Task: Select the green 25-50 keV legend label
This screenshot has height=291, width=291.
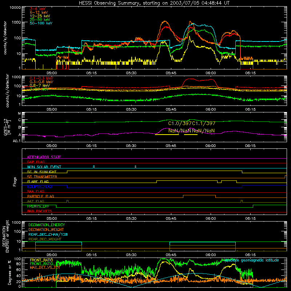Action: pos(40,20)
